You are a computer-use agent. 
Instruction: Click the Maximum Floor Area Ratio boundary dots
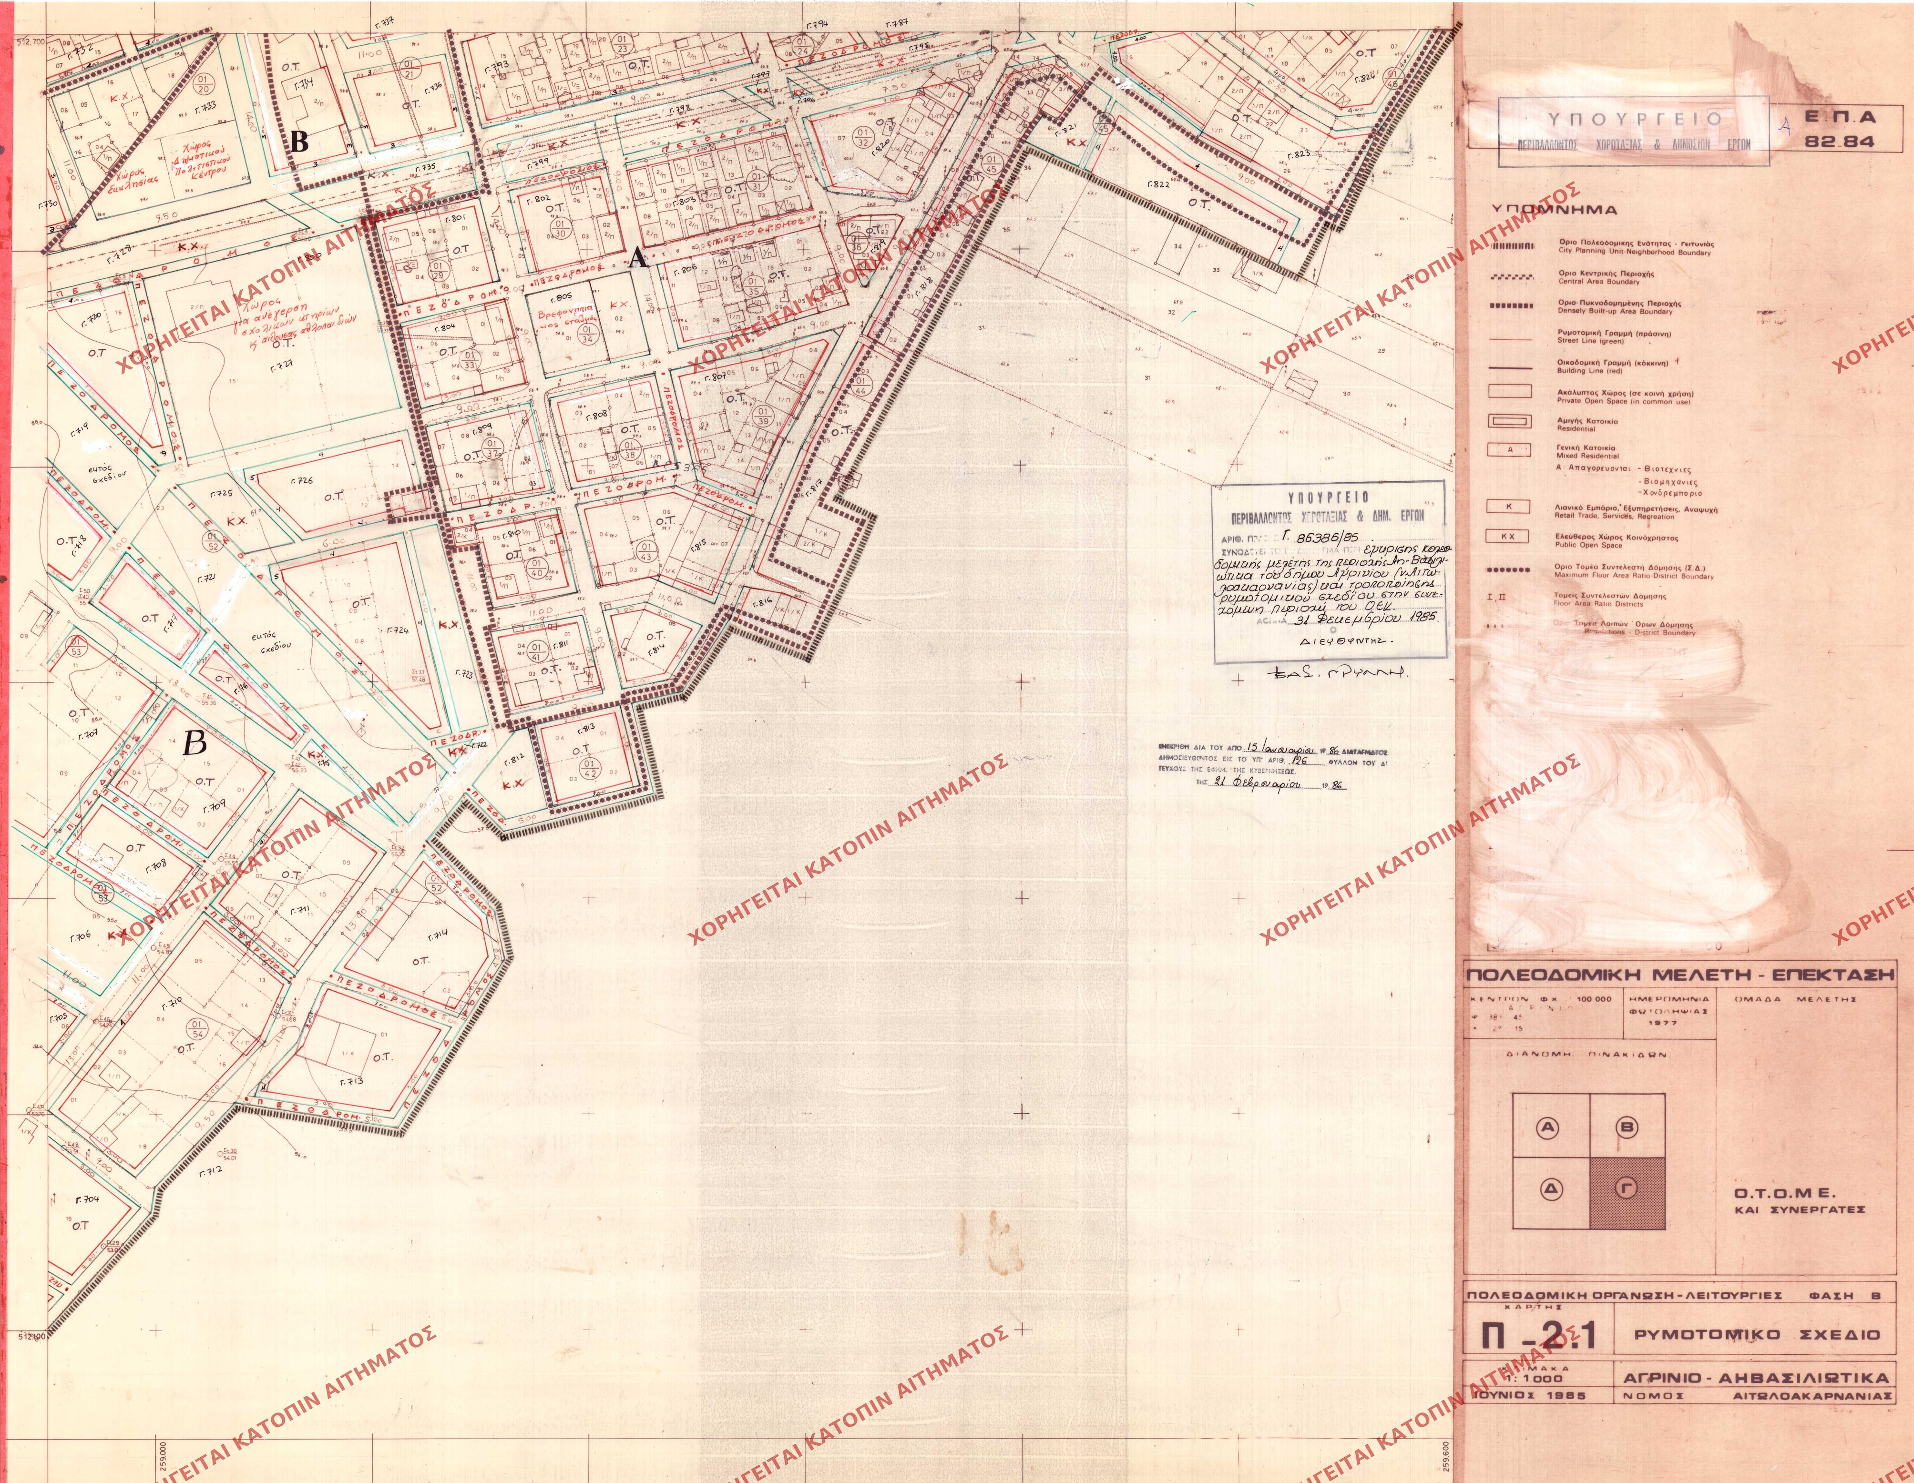coord(1509,570)
